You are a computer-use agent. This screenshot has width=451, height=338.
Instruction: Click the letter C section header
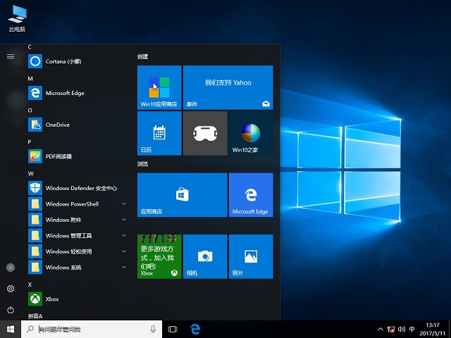[x=30, y=47]
